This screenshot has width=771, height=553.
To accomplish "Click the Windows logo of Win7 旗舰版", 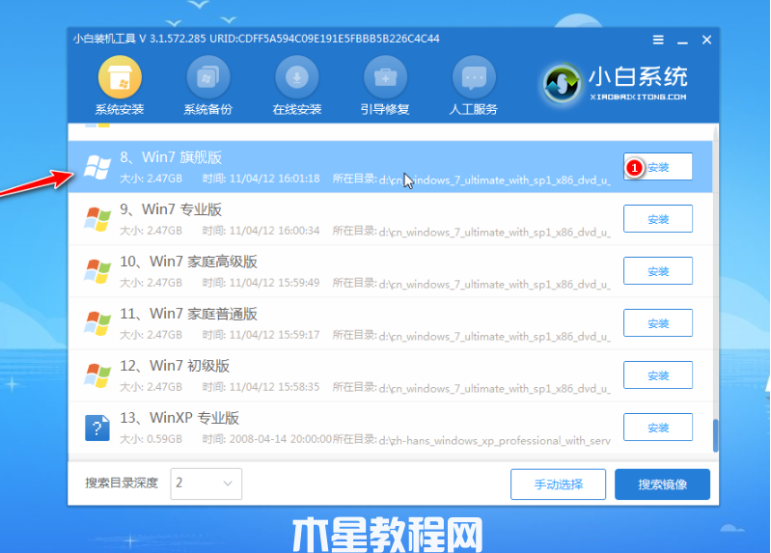I will pyautogui.click(x=97, y=167).
